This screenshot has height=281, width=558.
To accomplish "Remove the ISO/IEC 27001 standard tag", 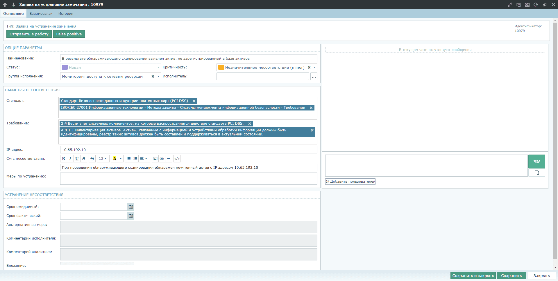I will [311, 108].
